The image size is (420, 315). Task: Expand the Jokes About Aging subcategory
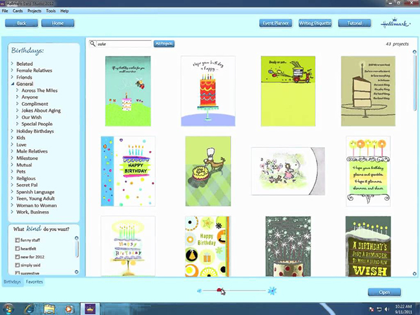17,111
